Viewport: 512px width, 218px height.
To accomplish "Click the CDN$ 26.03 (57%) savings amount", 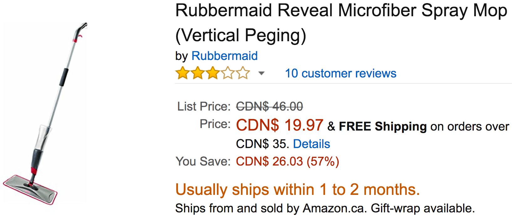I will (x=287, y=161).
